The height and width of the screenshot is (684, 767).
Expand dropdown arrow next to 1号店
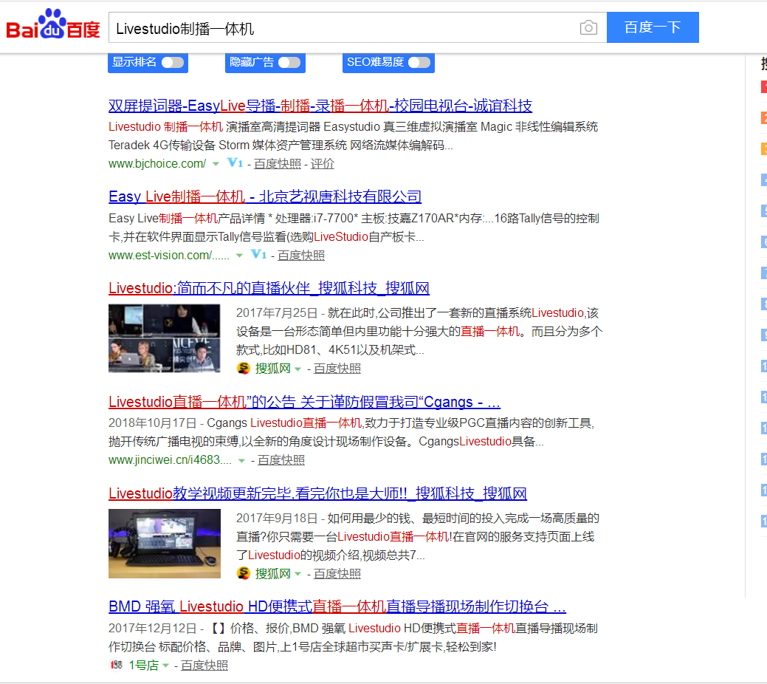165,666
